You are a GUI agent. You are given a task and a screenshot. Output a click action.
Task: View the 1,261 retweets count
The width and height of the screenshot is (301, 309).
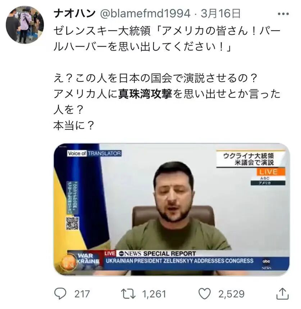[154, 294]
